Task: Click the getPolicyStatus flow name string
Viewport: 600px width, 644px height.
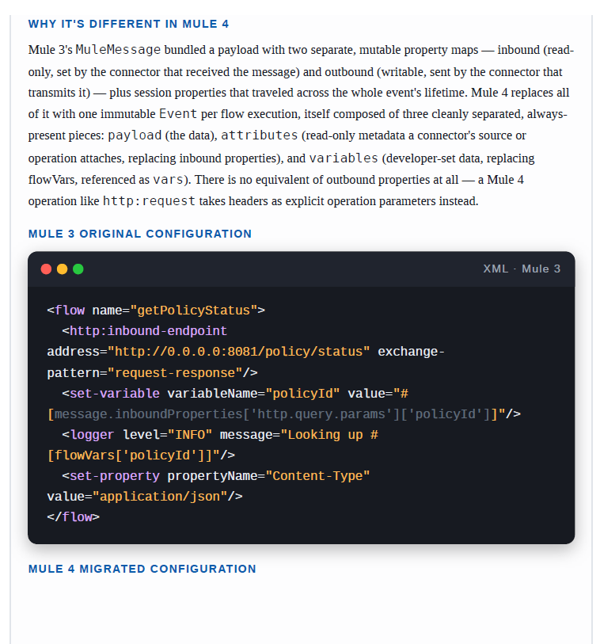Action: [x=194, y=310]
